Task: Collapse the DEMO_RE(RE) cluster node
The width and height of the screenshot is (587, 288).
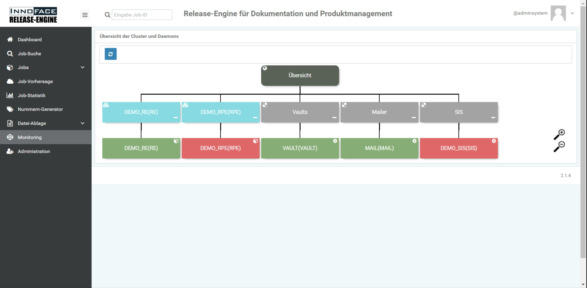Action: coord(176,117)
